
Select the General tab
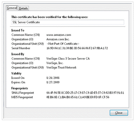(x=12, y=8)
